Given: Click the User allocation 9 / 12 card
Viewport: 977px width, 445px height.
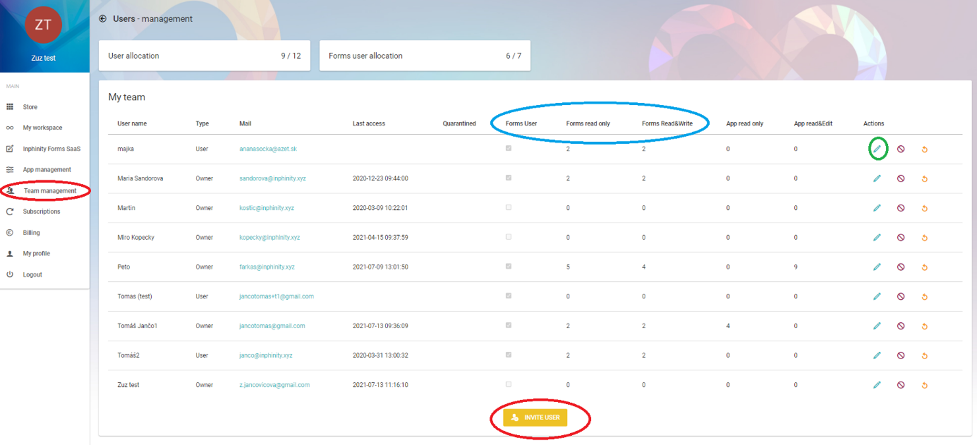Looking at the screenshot, I should click(204, 56).
